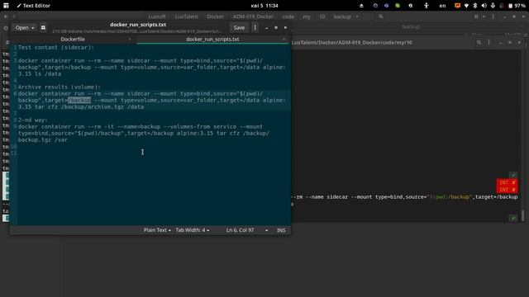Click the highlighted /backup text in line 6
Viewport: 529px width, 297px height.
coord(79,100)
